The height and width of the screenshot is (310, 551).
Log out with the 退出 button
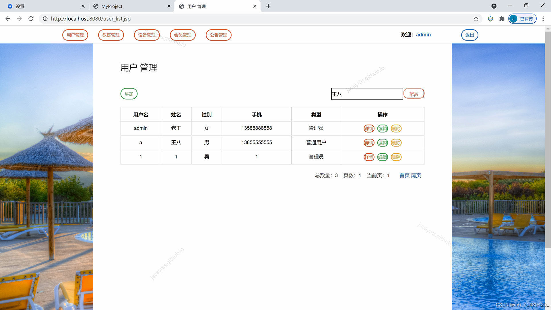click(470, 35)
